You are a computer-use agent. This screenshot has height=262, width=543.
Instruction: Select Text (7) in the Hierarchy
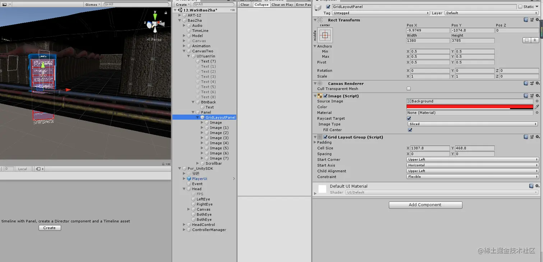coord(208,61)
